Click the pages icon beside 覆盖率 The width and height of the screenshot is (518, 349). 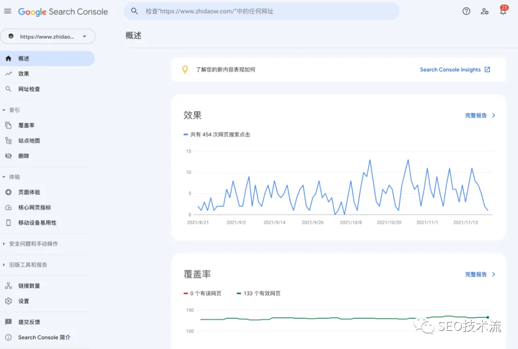click(x=8, y=125)
